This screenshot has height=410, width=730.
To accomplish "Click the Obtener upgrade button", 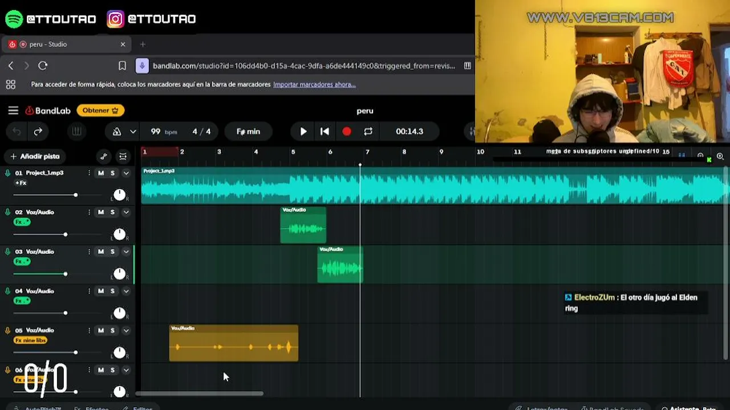I will click(100, 110).
